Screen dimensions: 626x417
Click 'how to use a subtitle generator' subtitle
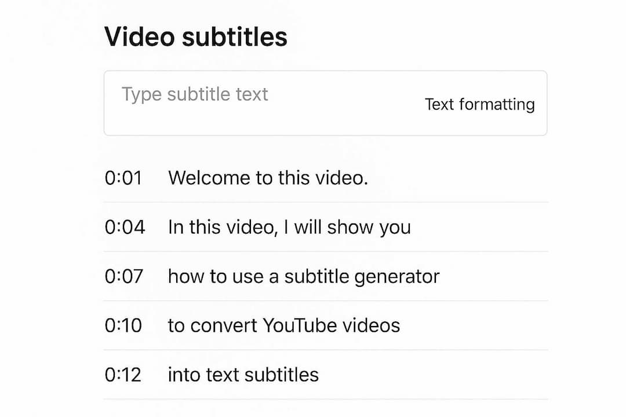coord(304,276)
